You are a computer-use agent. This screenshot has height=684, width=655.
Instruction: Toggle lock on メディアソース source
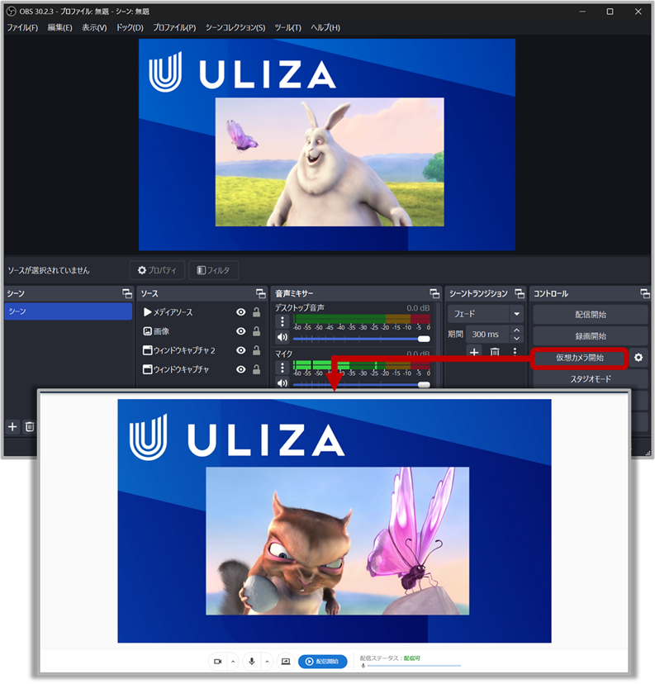click(x=256, y=312)
